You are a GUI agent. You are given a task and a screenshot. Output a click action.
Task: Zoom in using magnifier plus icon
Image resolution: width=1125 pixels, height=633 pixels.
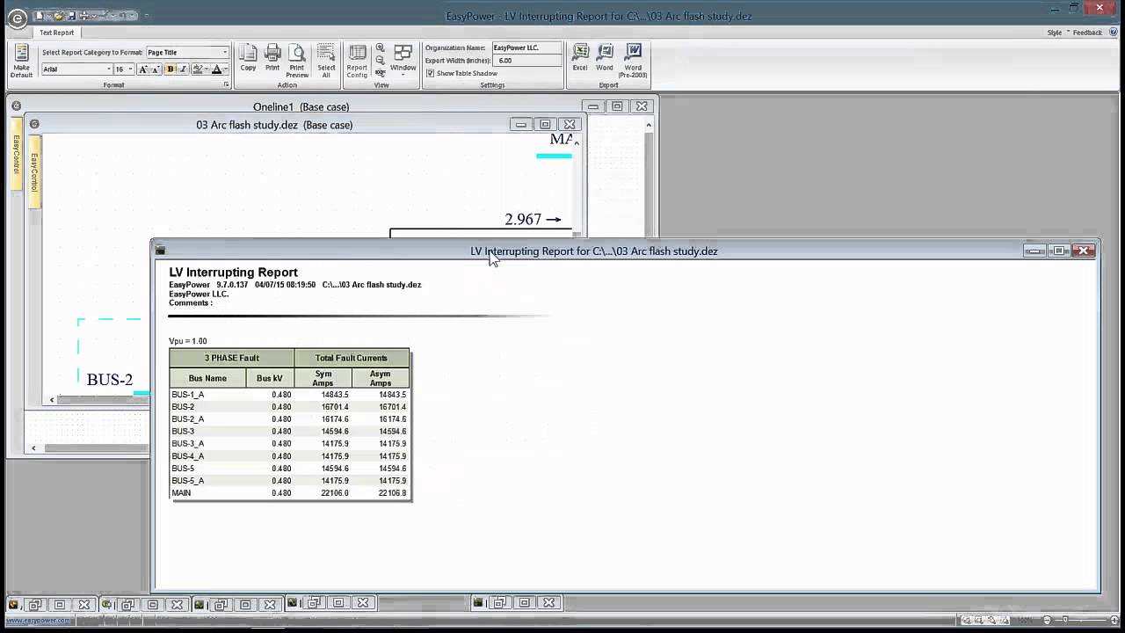(x=381, y=48)
